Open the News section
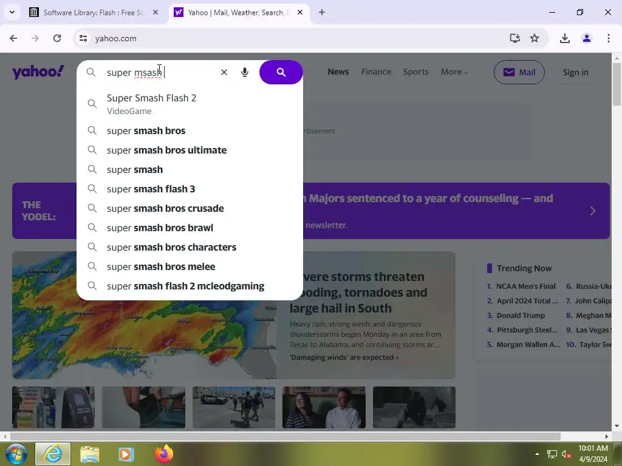This screenshot has width=622, height=466. (x=338, y=72)
